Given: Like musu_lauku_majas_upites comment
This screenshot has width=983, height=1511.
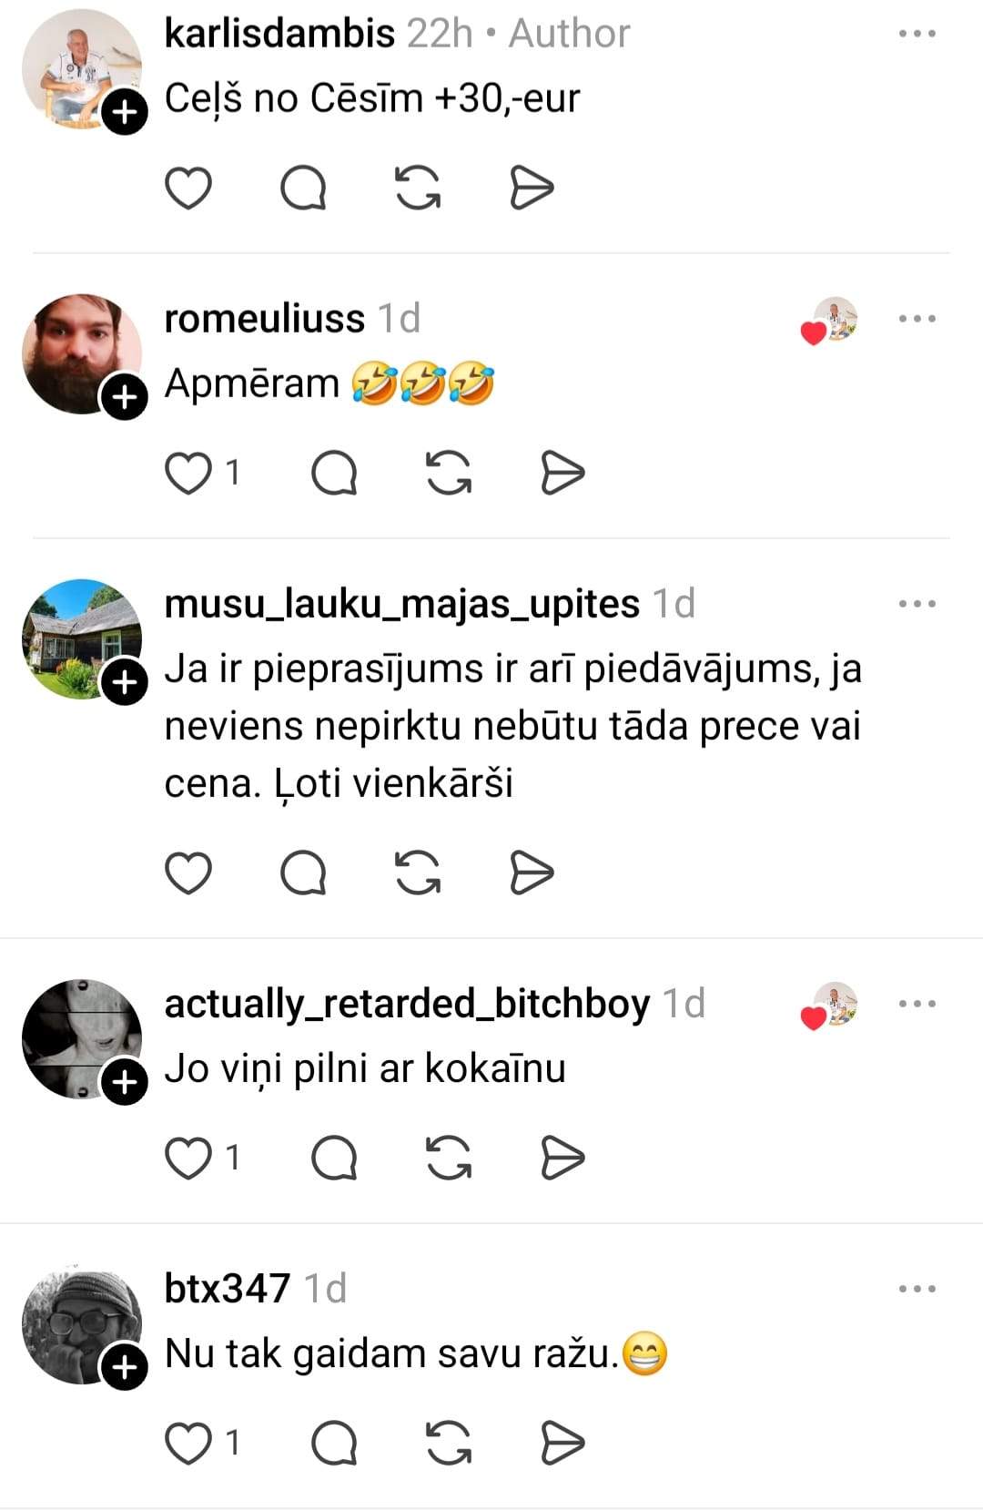Looking at the screenshot, I should tap(188, 873).
